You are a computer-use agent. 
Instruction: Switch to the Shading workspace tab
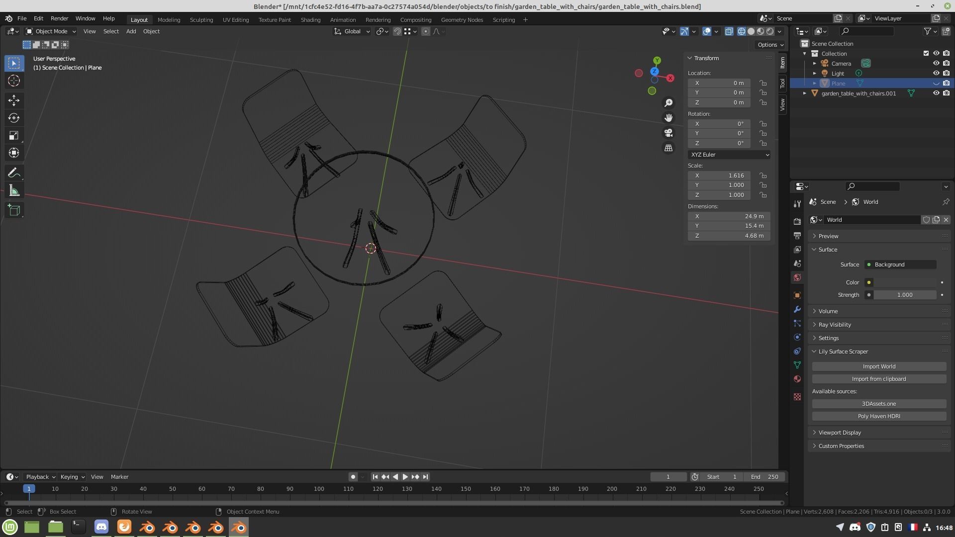point(310,20)
